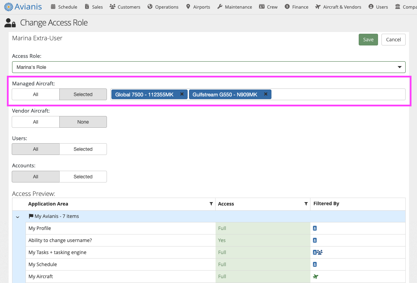417x283 pixels.
Task: Remove Global 7500 - 112355MK aircraft tag
Action: tap(182, 94)
